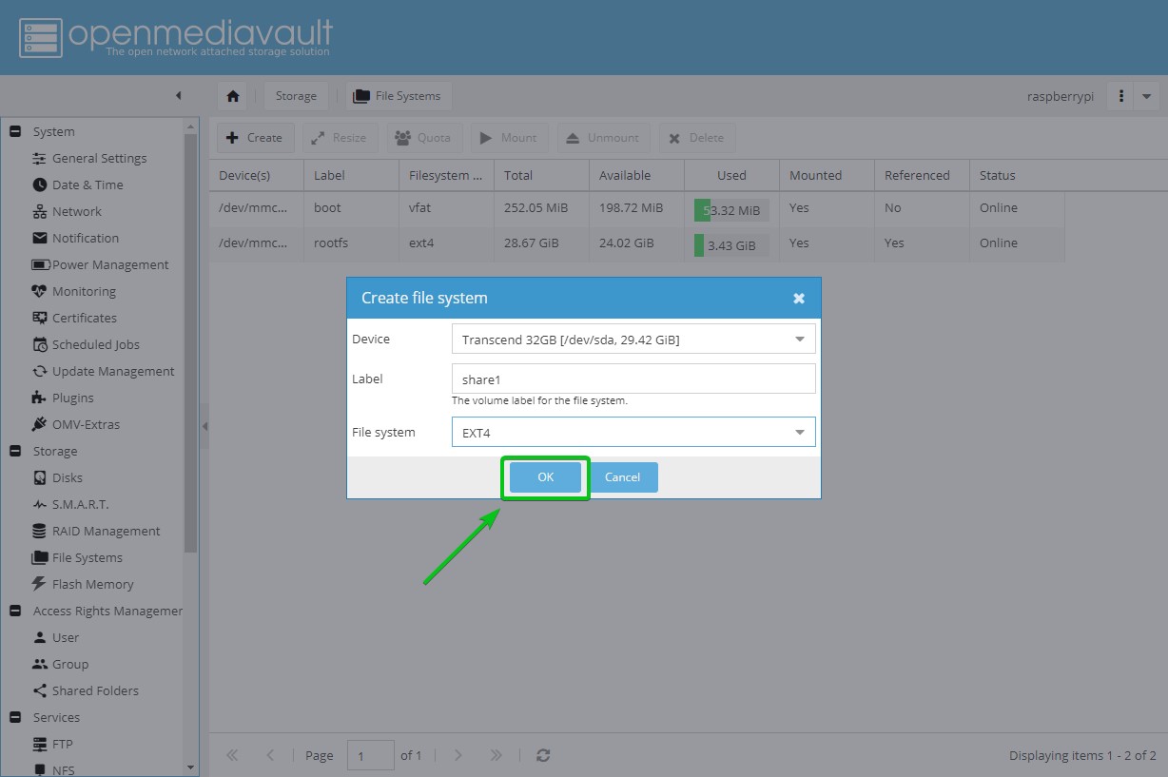Click the File Systems breadcrumb tab

click(x=398, y=96)
